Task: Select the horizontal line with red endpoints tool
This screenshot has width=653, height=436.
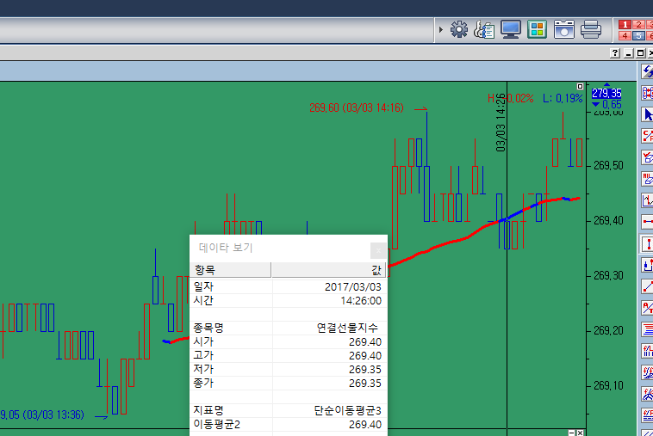Action: pyautogui.click(x=647, y=222)
